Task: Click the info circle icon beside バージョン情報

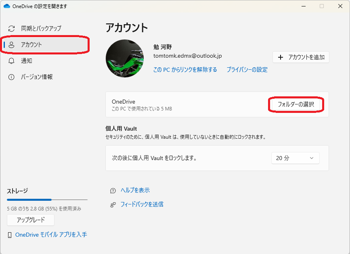Action: click(x=11, y=77)
